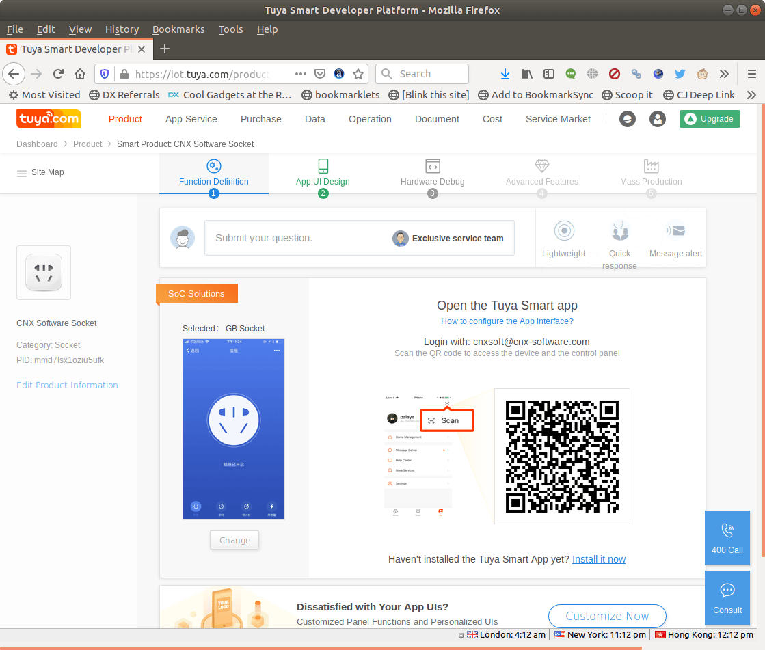
Task: Open the Firefox hamburger menu
Action: [752, 74]
